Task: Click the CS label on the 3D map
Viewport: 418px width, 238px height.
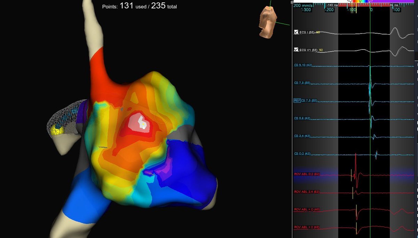Action: [x=75, y=111]
